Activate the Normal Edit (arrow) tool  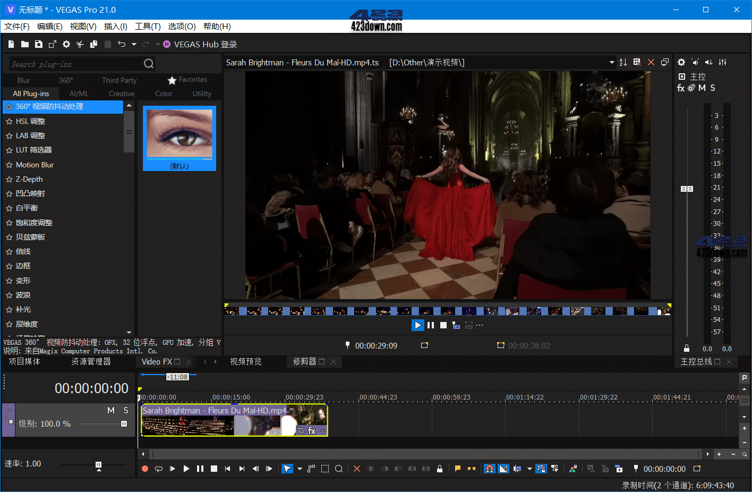[286, 469]
